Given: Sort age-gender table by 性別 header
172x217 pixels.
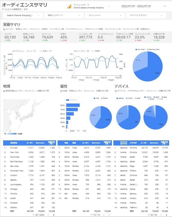Looking at the screenshot, I should tap(74, 143).
